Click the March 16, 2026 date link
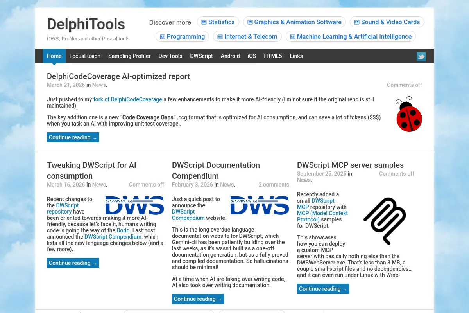The width and height of the screenshot is (469, 313). [x=66, y=185]
